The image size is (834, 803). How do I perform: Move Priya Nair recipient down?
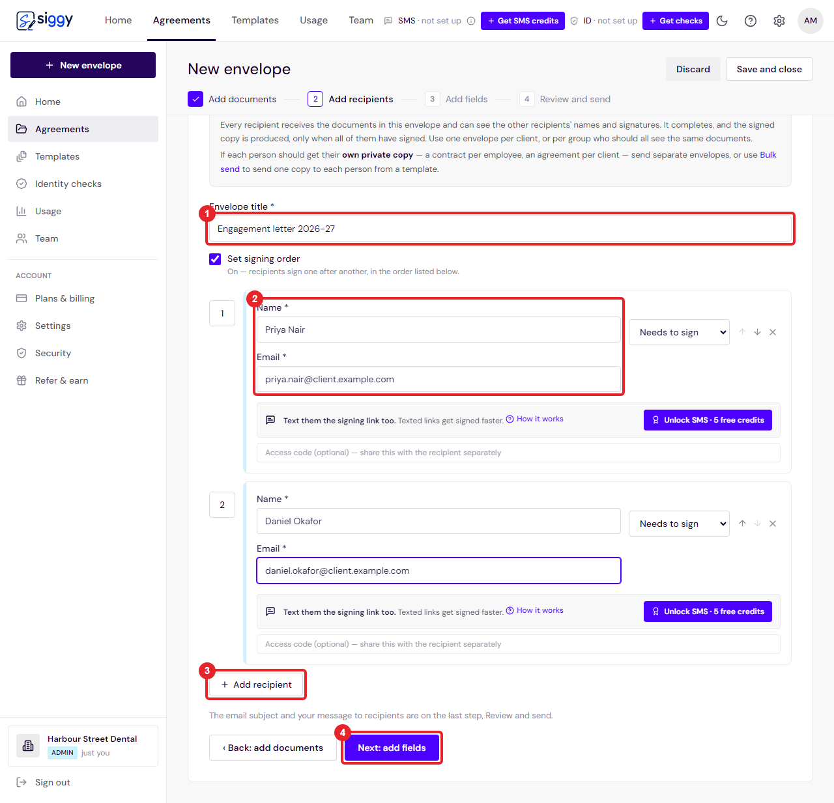pyautogui.click(x=757, y=332)
